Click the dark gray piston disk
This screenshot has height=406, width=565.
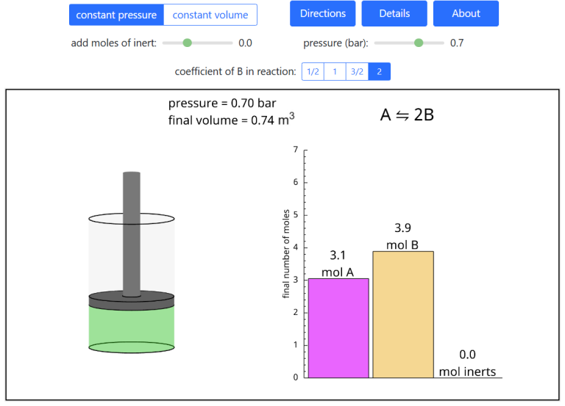(132, 299)
